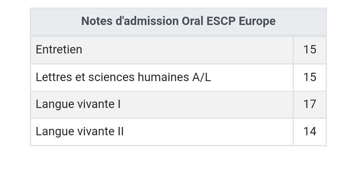Click the score 14 for Langue vivante II

coord(309,131)
